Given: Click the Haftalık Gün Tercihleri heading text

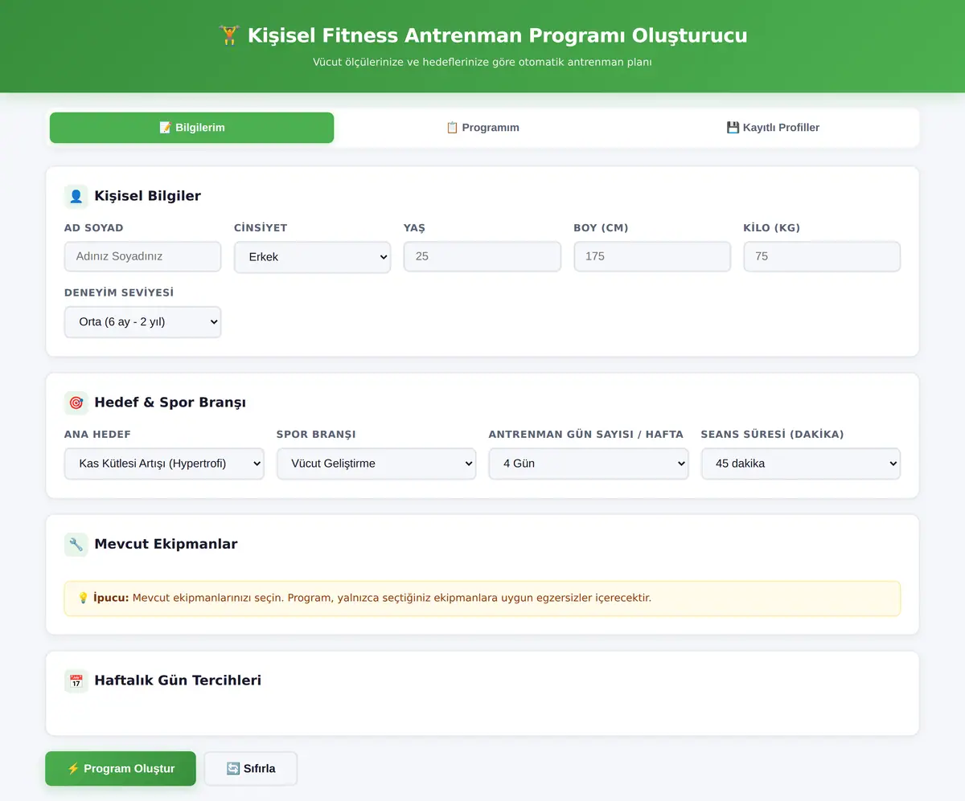Looking at the screenshot, I should 178,680.
